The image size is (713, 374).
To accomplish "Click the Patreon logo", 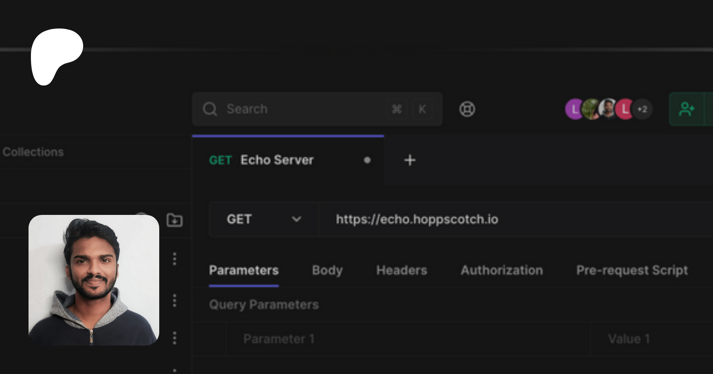I will click(x=55, y=55).
